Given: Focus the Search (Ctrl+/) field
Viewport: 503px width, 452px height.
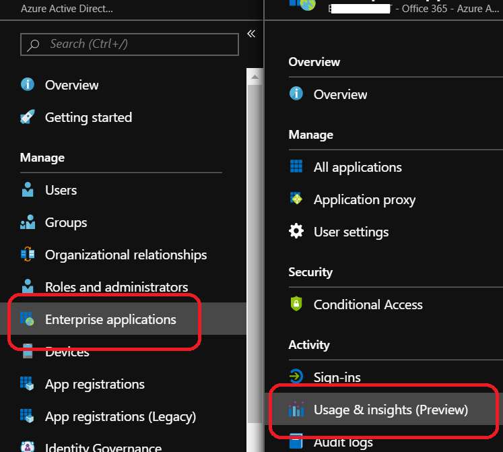Looking at the screenshot, I should (129, 44).
